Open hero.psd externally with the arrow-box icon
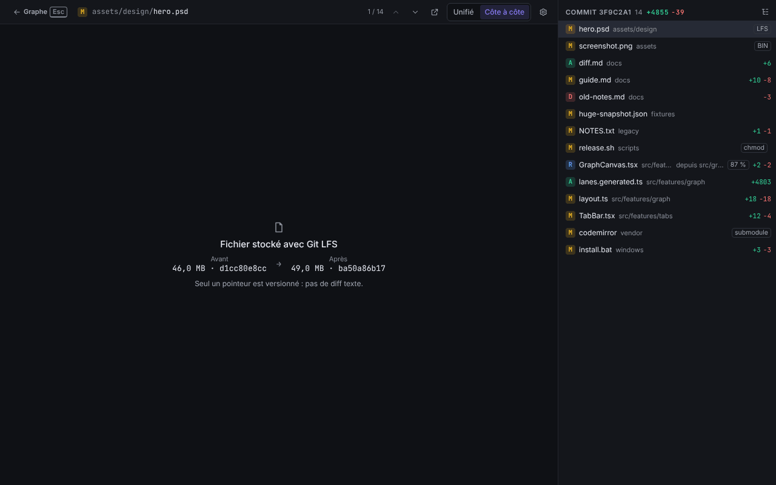776x485 pixels. pos(435,12)
